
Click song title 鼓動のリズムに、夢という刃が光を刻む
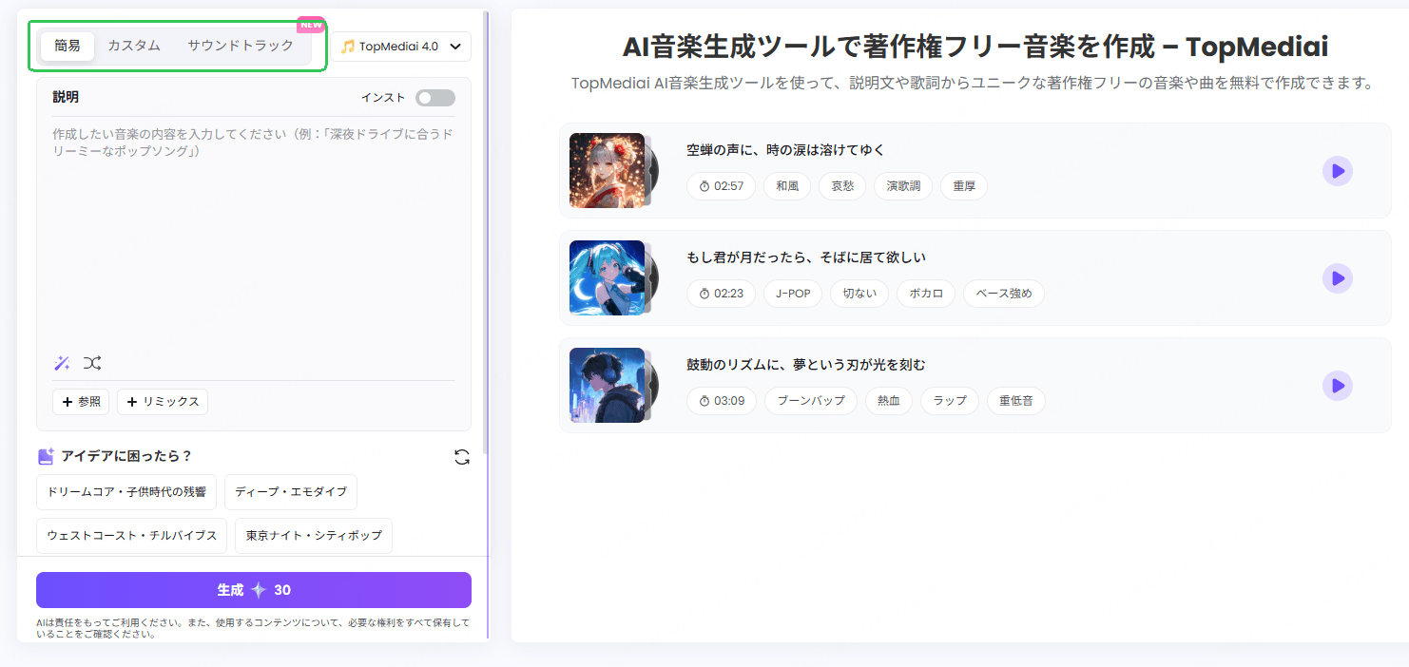coord(806,365)
